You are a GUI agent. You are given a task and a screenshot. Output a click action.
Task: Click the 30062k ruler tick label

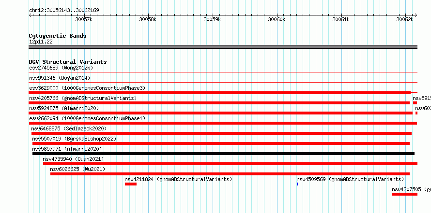tap(405, 19)
